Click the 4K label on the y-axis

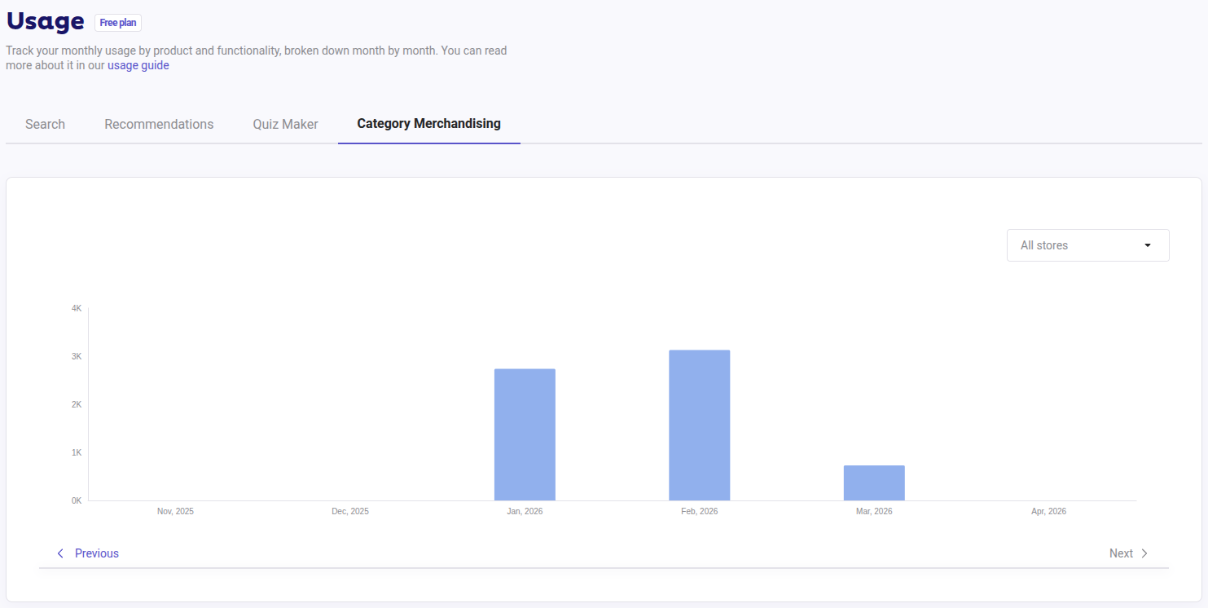click(75, 308)
